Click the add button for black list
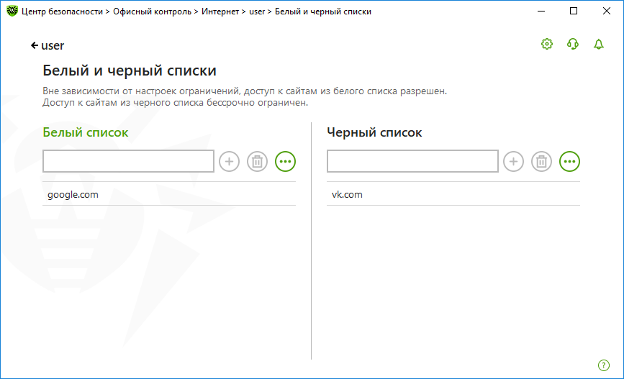The height and width of the screenshot is (379, 624). click(x=513, y=162)
